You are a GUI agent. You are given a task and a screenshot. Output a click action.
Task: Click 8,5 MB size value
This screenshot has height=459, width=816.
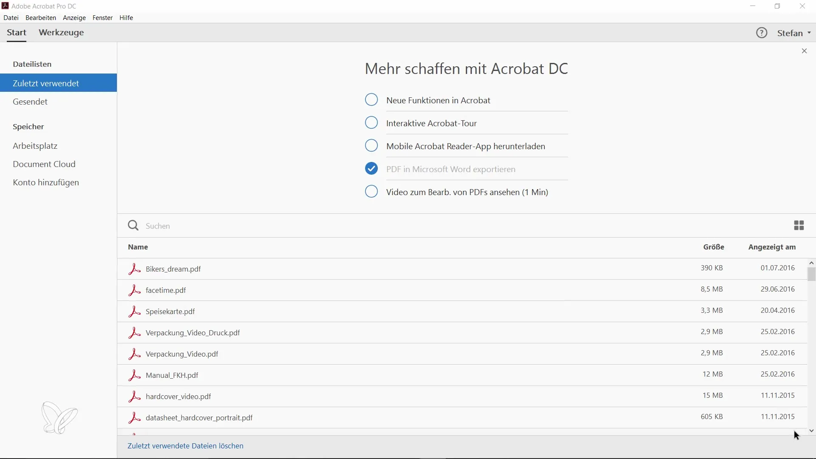(x=712, y=289)
